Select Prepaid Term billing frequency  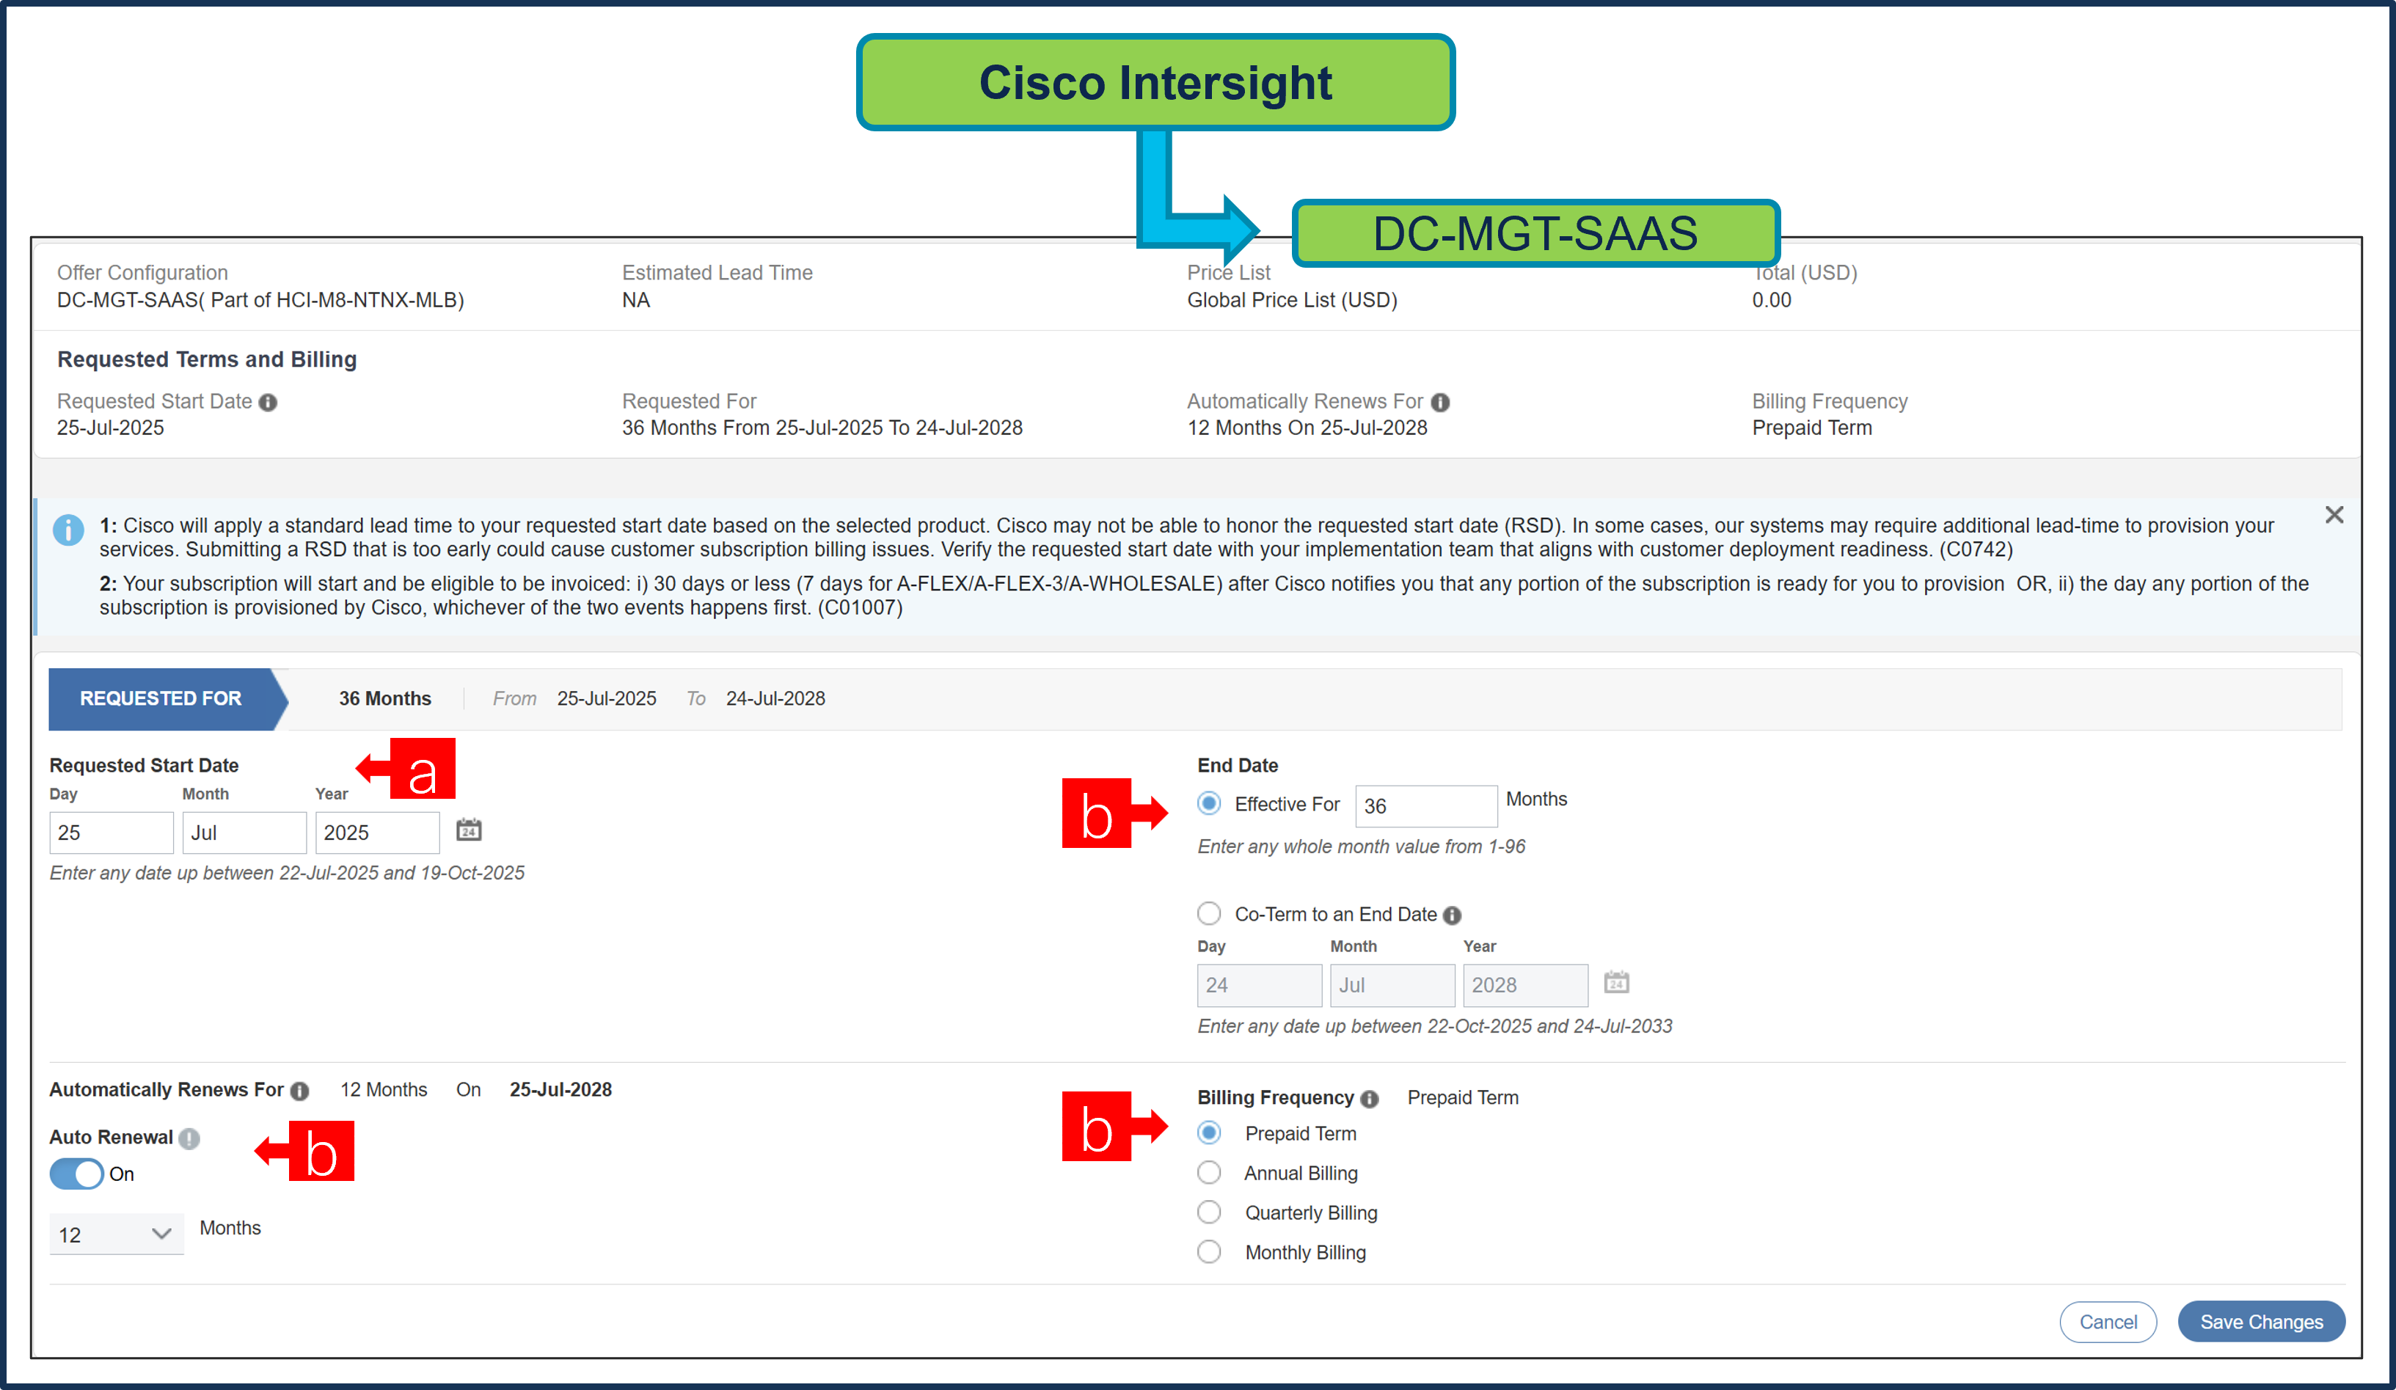(1208, 1133)
